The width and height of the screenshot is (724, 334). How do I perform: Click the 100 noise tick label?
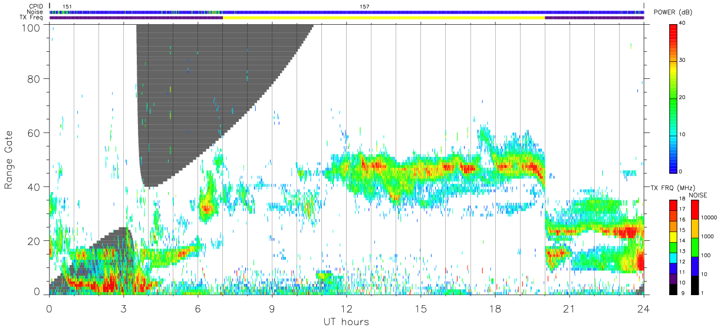point(705,256)
